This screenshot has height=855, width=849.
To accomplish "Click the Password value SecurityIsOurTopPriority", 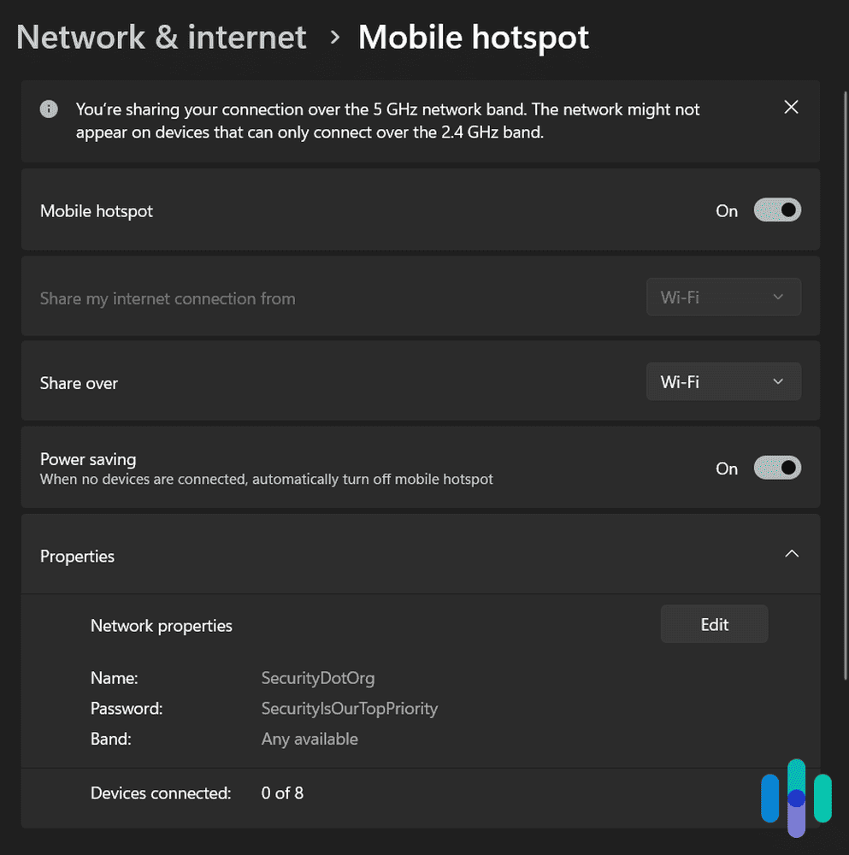I will click(x=349, y=708).
